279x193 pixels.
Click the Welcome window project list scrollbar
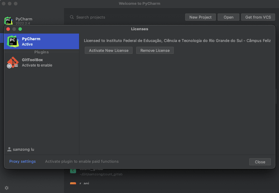[x=276, y=96]
